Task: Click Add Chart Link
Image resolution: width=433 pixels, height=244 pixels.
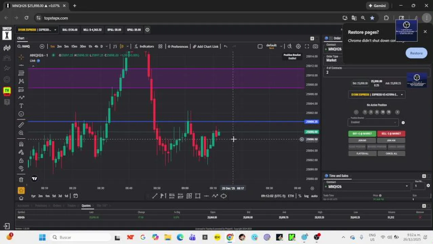Action: 206,46
